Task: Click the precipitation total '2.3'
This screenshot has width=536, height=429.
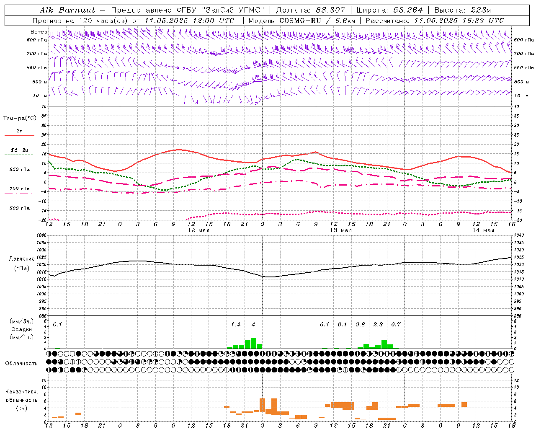Action: click(378, 325)
